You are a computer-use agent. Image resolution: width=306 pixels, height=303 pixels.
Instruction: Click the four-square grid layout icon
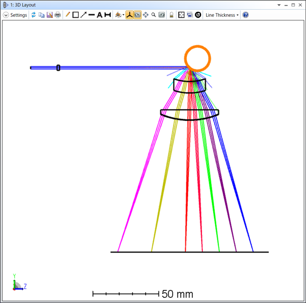[x=181, y=15]
